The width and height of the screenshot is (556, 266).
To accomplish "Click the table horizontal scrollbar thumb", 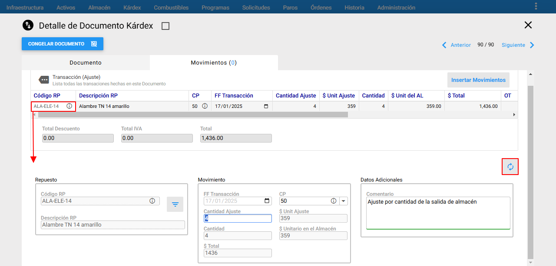I will pos(193,115).
